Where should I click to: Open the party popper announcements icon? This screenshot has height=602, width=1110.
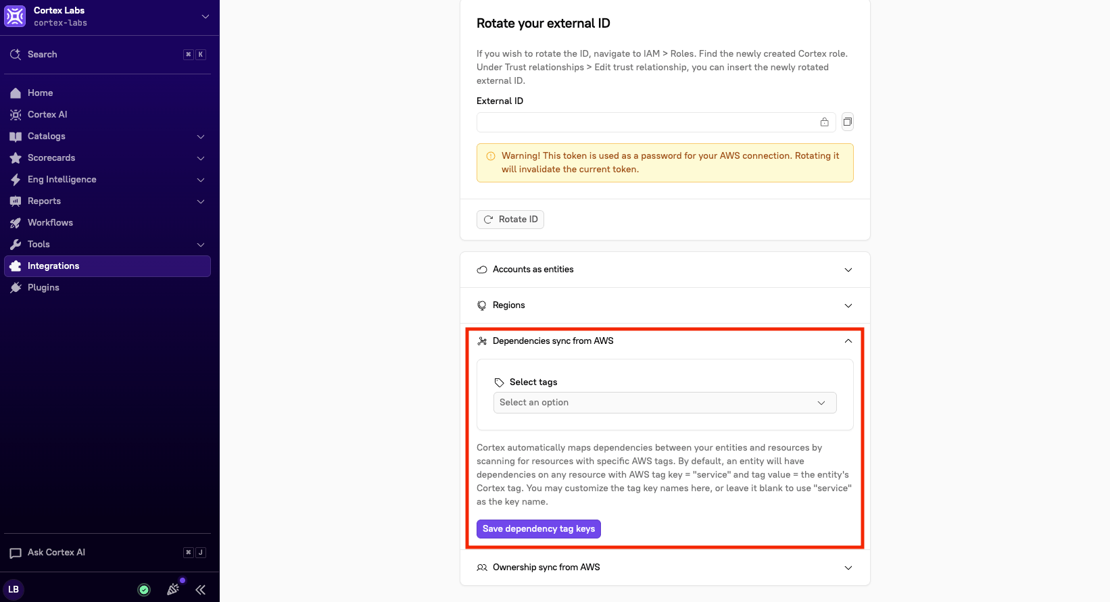pyautogui.click(x=173, y=589)
